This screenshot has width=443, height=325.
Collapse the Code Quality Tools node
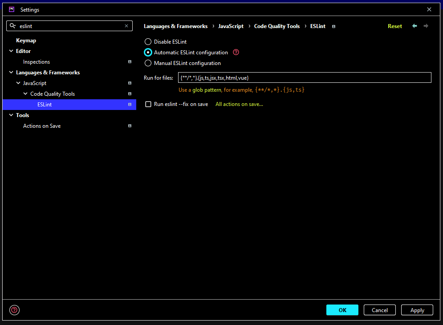pyautogui.click(x=25, y=94)
